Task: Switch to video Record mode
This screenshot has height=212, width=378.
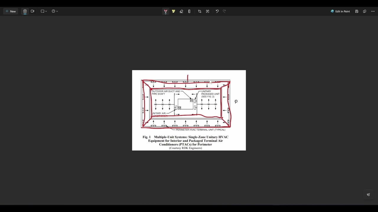Action: point(32,11)
